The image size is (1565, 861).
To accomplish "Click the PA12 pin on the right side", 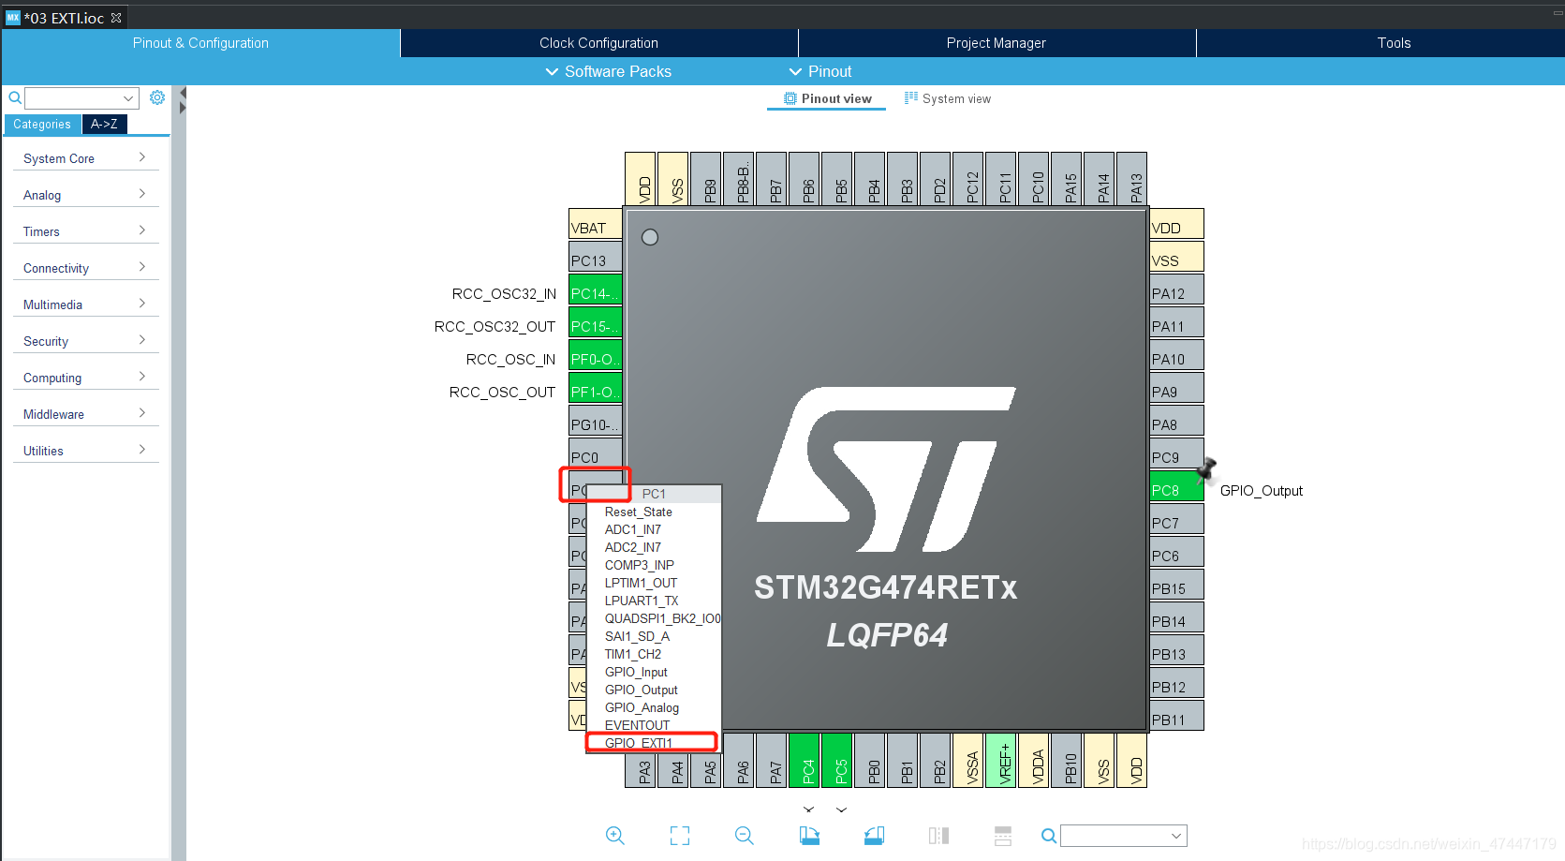I will (1176, 289).
